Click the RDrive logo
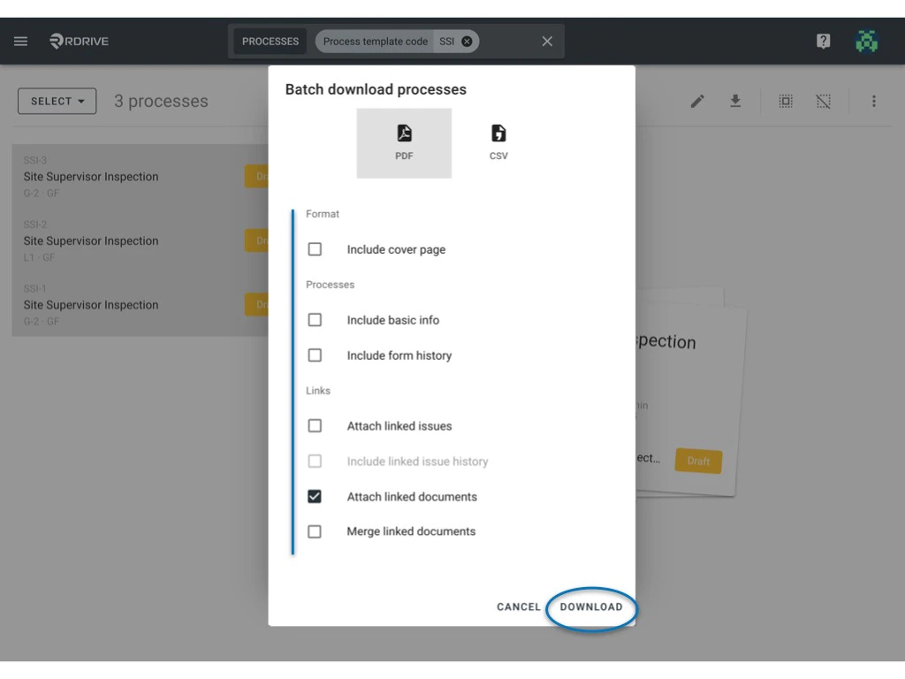This screenshot has height=679, width=905. pyautogui.click(x=79, y=41)
